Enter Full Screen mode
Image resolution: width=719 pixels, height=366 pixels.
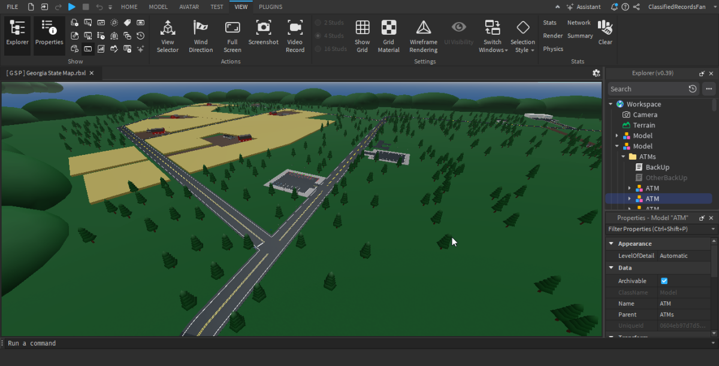pyautogui.click(x=232, y=36)
